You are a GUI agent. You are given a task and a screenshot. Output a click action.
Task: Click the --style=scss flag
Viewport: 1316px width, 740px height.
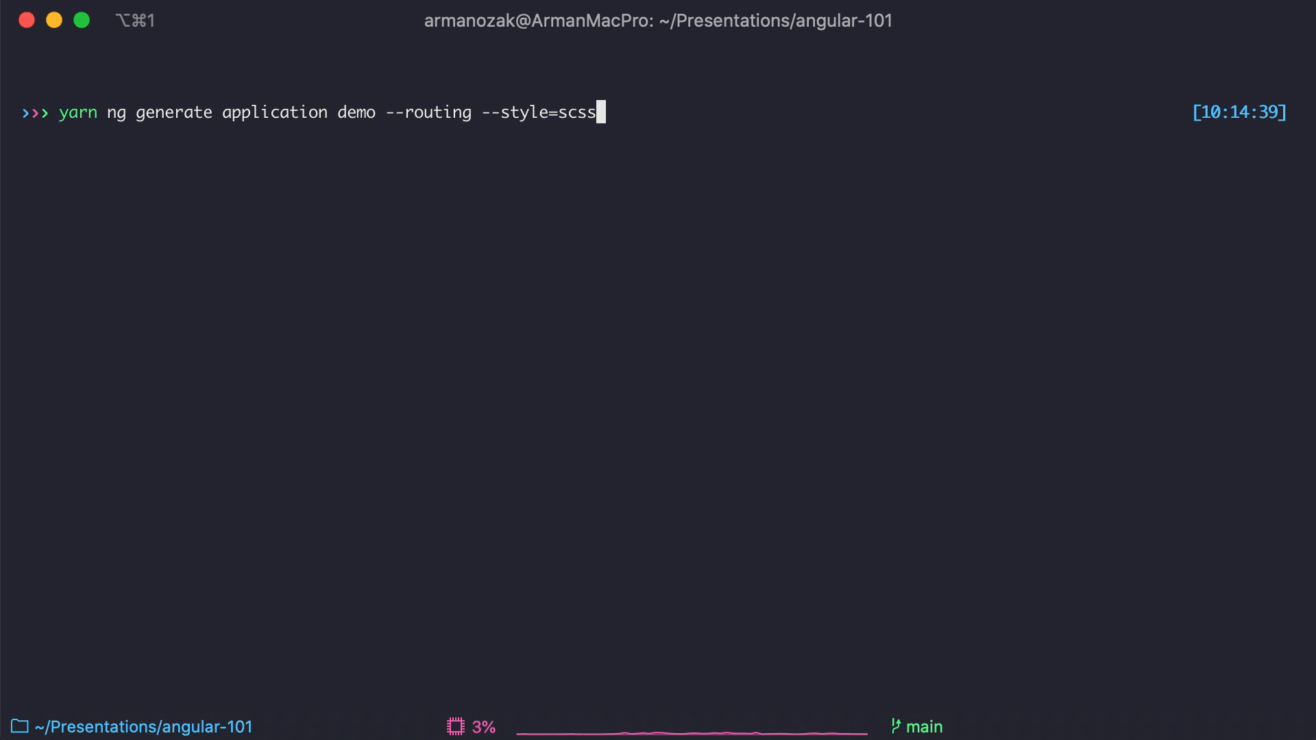539,112
